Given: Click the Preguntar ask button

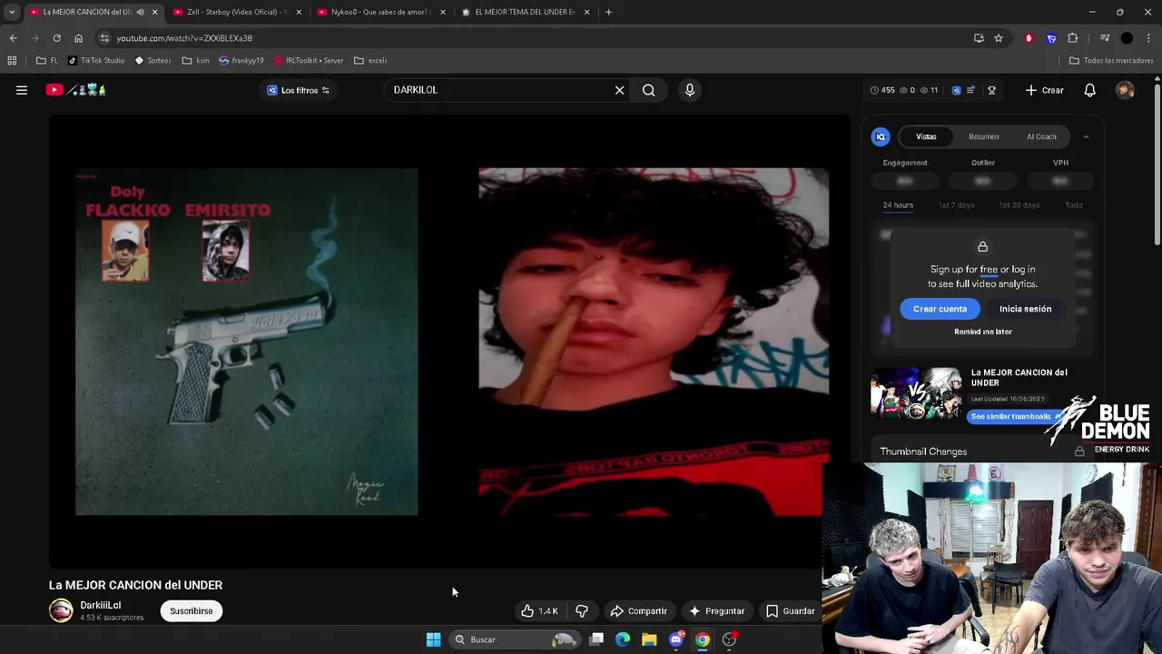Looking at the screenshot, I should tap(716, 611).
